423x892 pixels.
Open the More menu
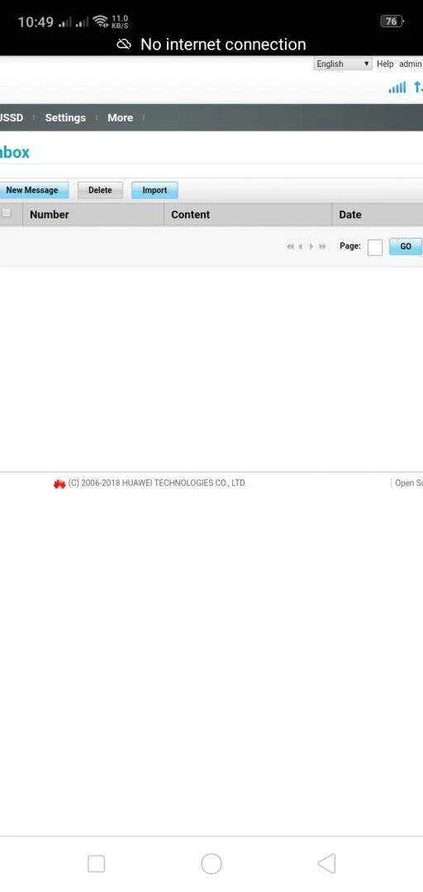pos(120,118)
